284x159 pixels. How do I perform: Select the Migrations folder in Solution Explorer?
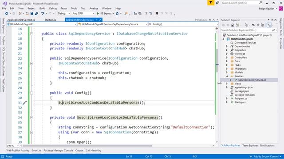click(x=241, y=69)
